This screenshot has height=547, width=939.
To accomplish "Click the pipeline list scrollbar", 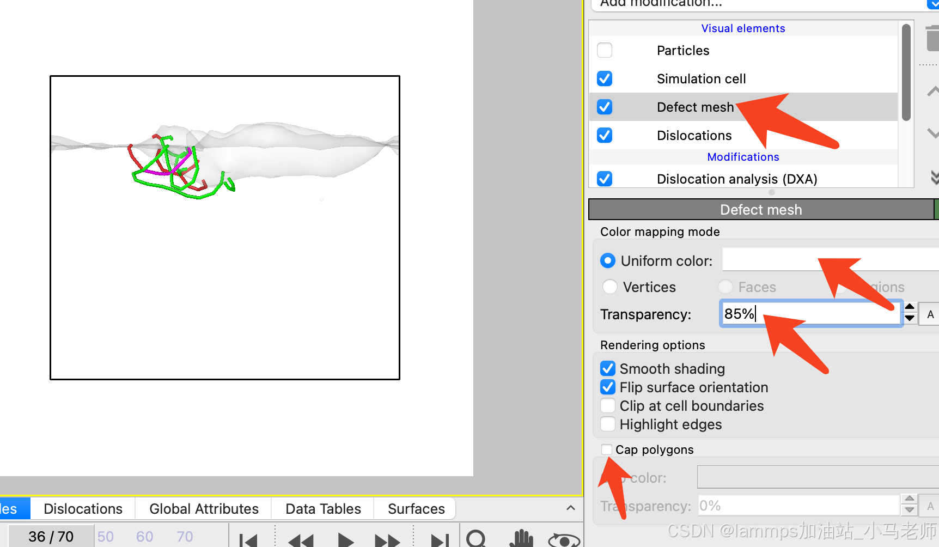I will (906, 72).
